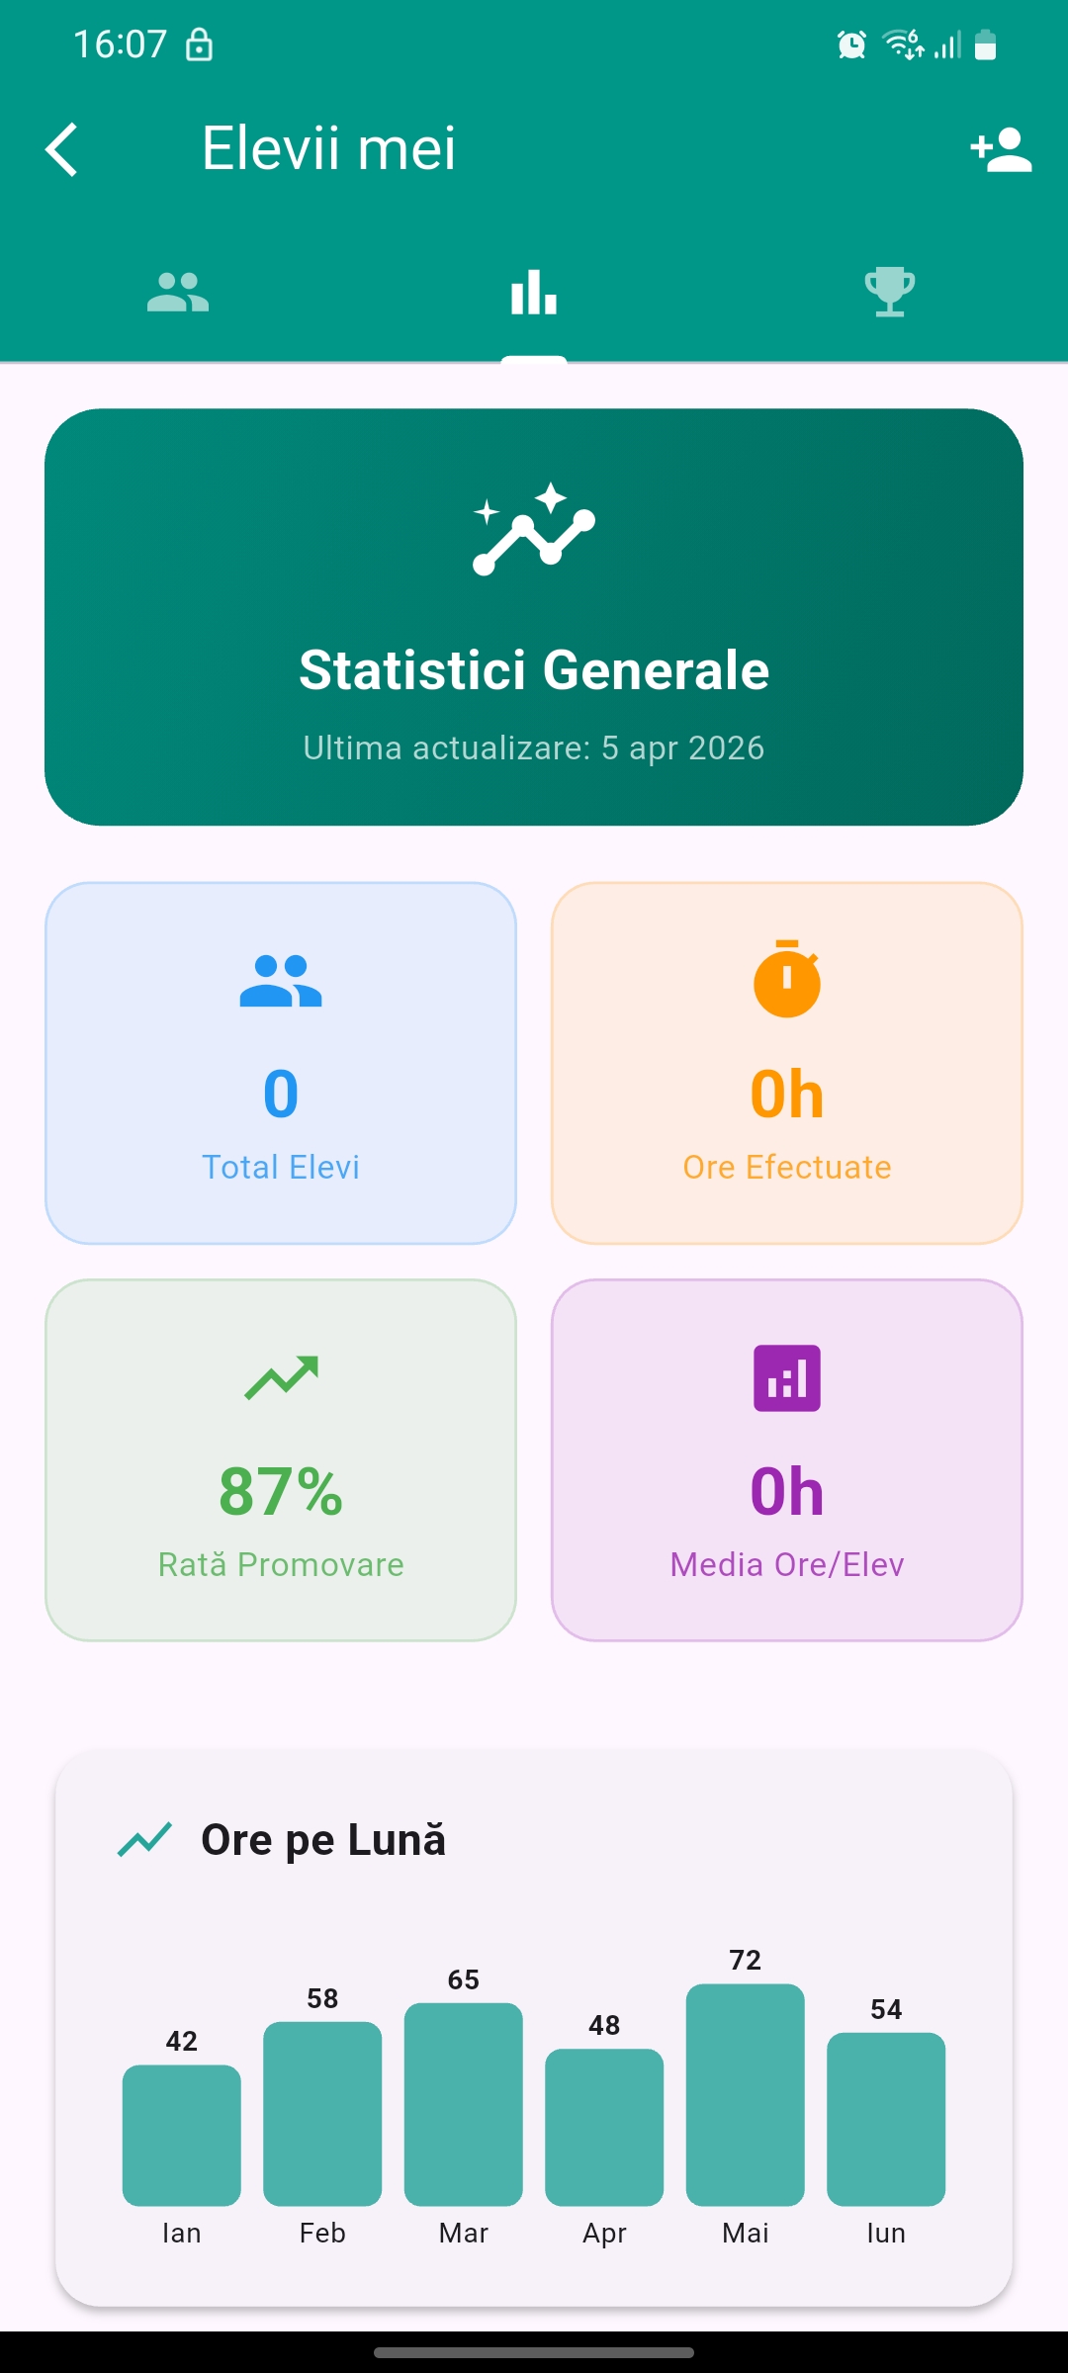The height and width of the screenshot is (2373, 1068).
Task: Tap the purple chart icon in Media Ore/Elev
Action: (x=787, y=1377)
